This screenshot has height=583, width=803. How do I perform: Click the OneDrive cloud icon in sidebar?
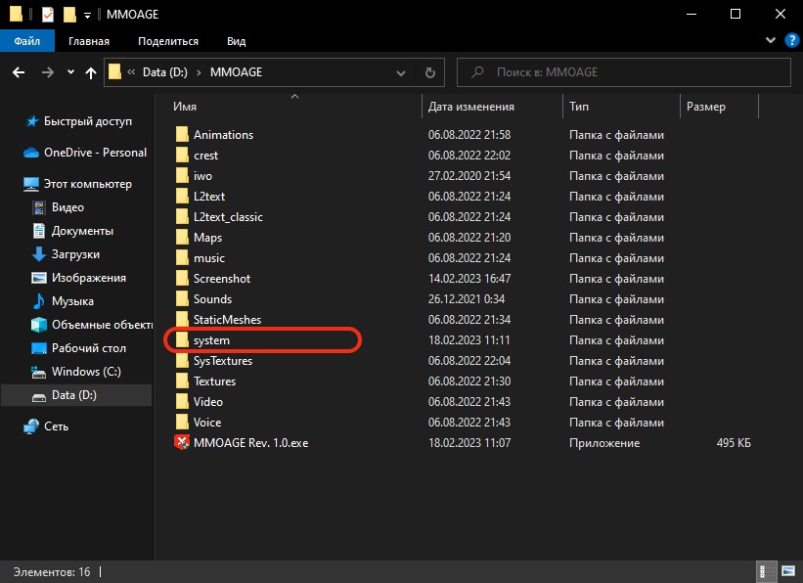click(x=32, y=153)
